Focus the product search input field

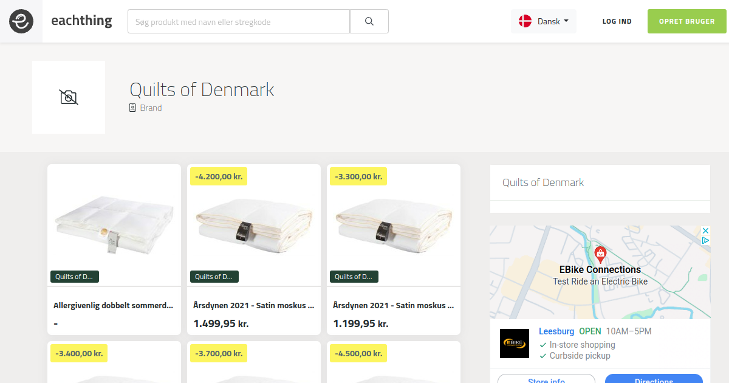(x=239, y=21)
